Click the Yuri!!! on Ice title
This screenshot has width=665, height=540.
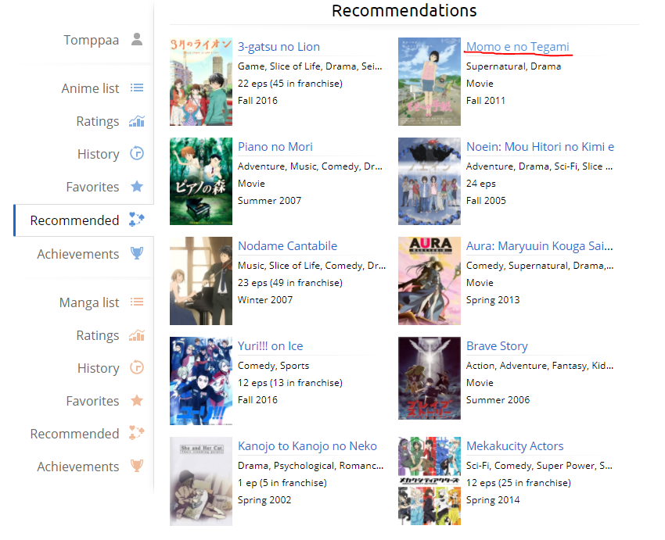[270, 346]
